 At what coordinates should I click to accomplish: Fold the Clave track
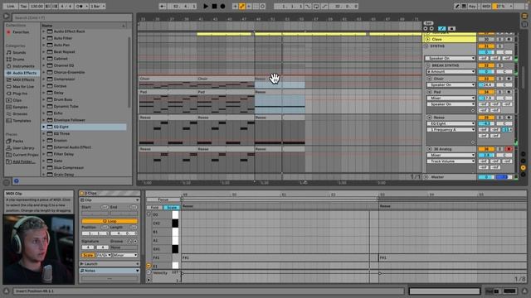coord(428,39)
